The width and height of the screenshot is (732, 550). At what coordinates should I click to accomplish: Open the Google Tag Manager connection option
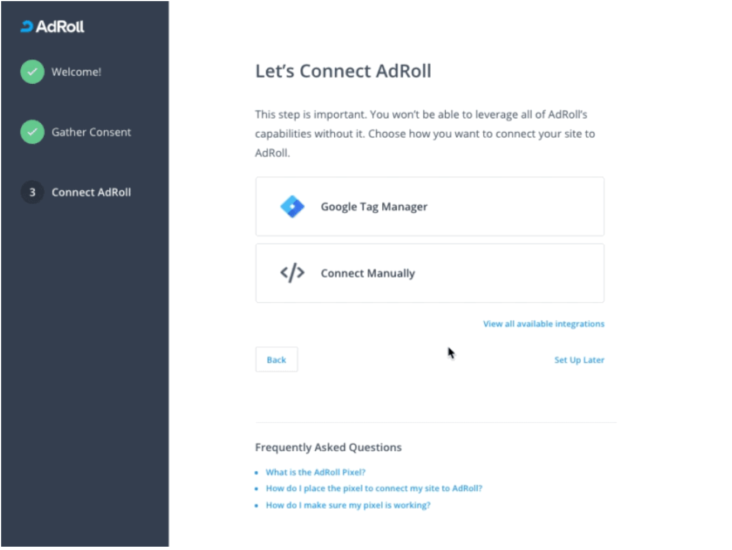pyautogui.click(x=430, y=206)
